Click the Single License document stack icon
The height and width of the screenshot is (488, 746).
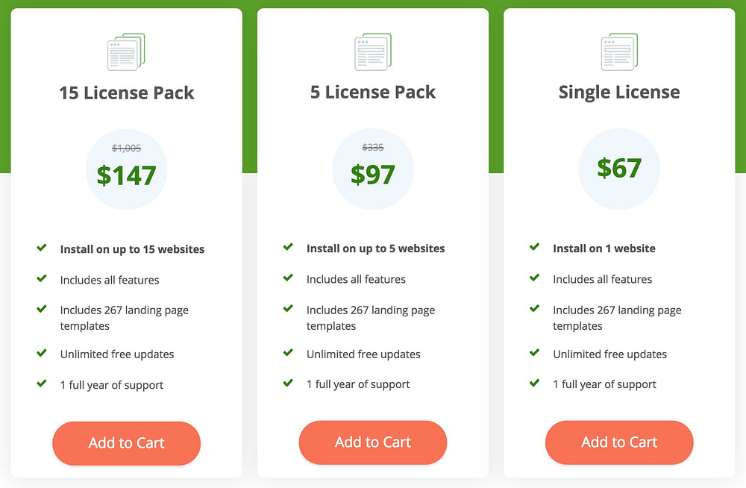click(619, 51)
